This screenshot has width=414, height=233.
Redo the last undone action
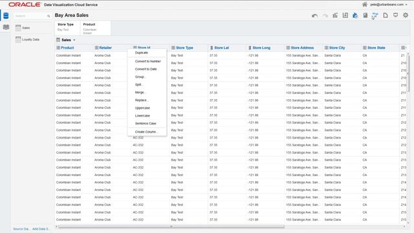(325, 16)
